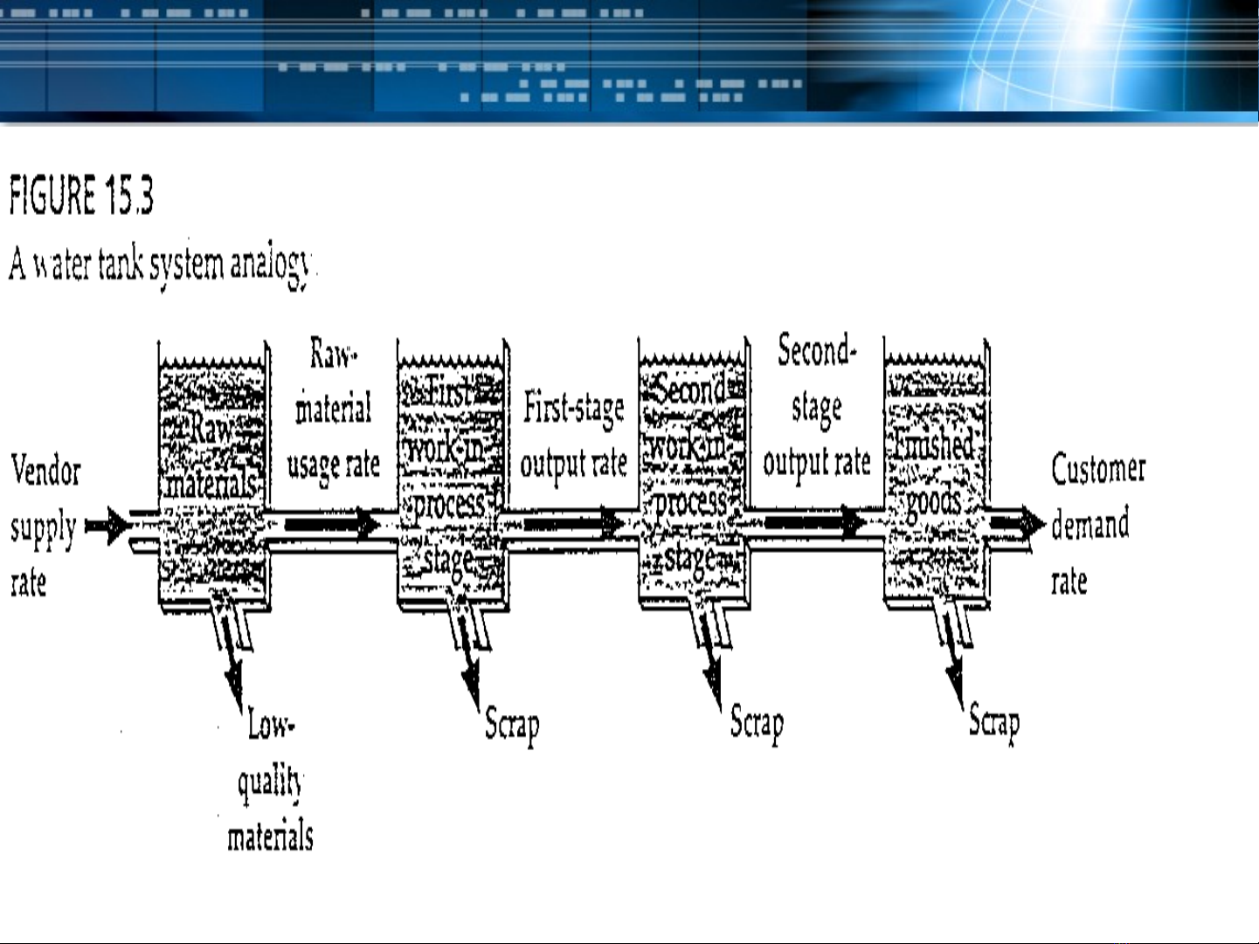Click the 'Scrap' label under second-stage tank
This screenshot has height=944, width=1259.
coord(757,724)
